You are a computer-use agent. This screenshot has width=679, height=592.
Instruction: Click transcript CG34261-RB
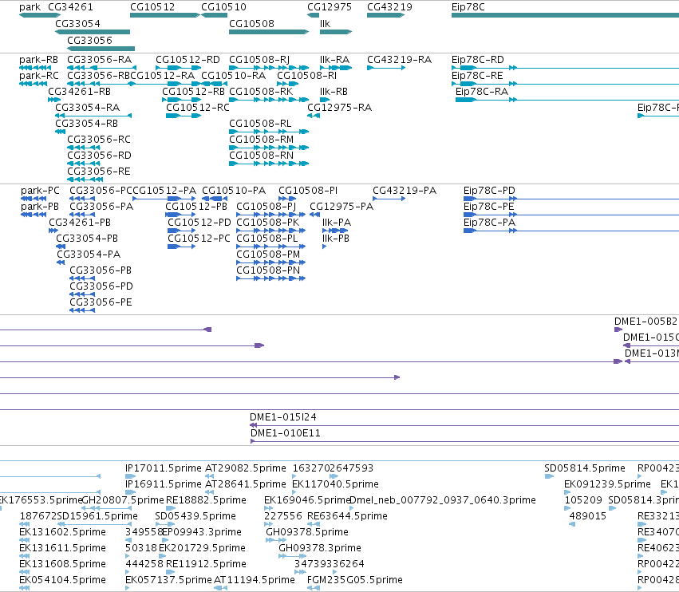pos(80,92)
